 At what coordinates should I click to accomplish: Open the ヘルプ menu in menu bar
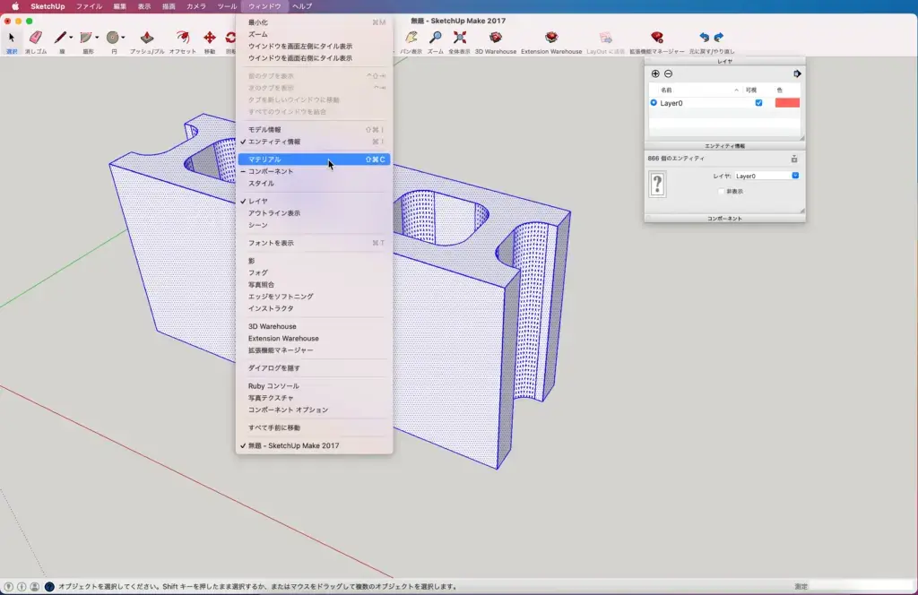tap(302, 6)
